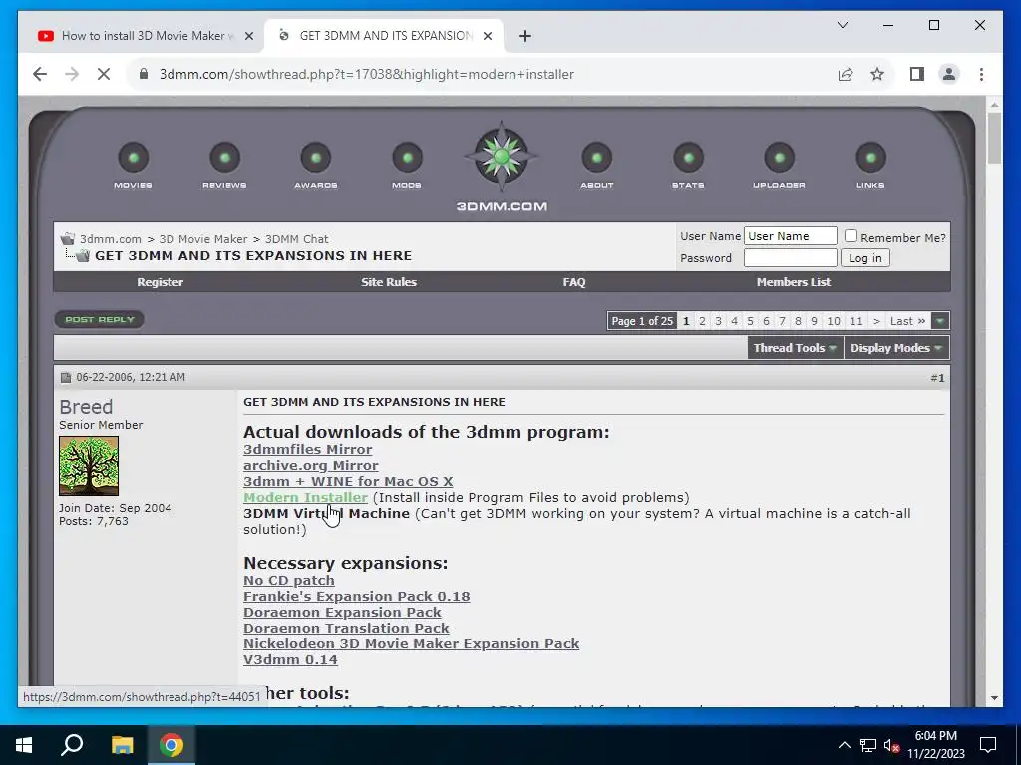Open Chrome side panel
1021x765 pixels.
917,74
